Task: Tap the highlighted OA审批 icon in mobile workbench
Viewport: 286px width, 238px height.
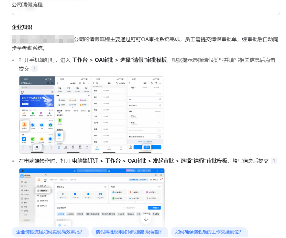Action: coord(24,125)
